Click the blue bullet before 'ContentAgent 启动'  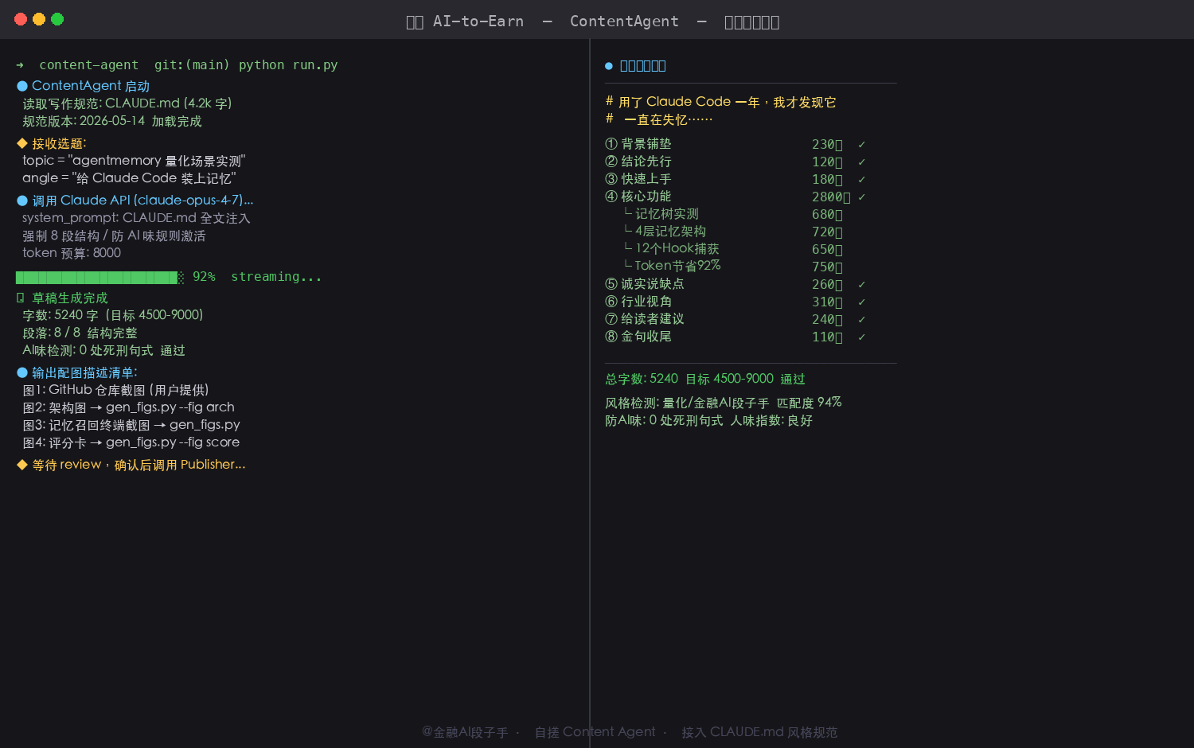22,86
